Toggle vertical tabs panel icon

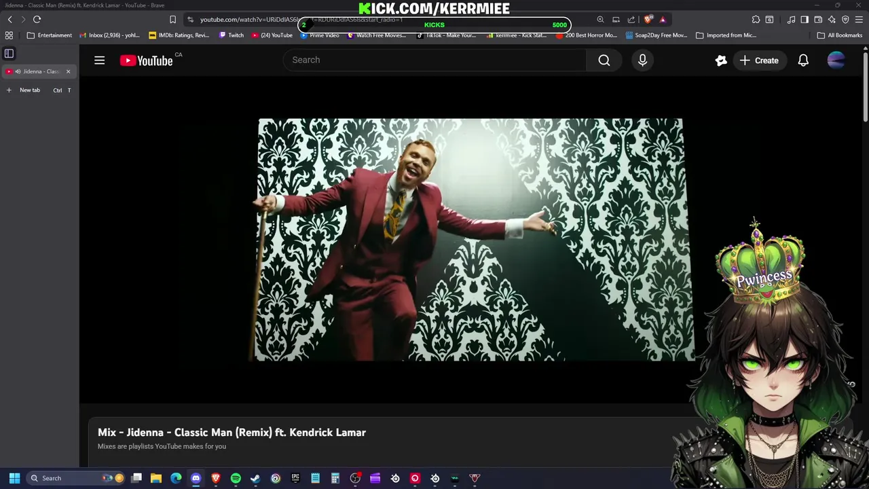(x=9, y=53)
